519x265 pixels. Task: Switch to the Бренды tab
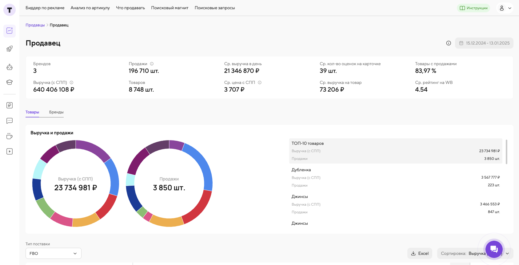[56, 112]
